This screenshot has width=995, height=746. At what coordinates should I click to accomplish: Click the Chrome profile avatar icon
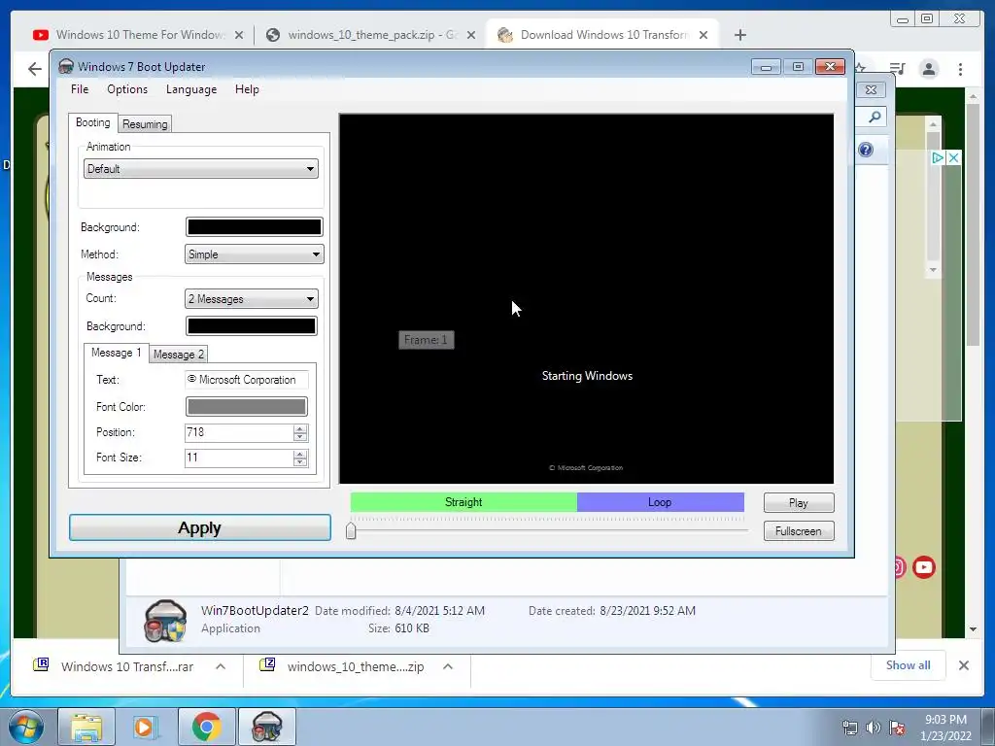[929, 69]
